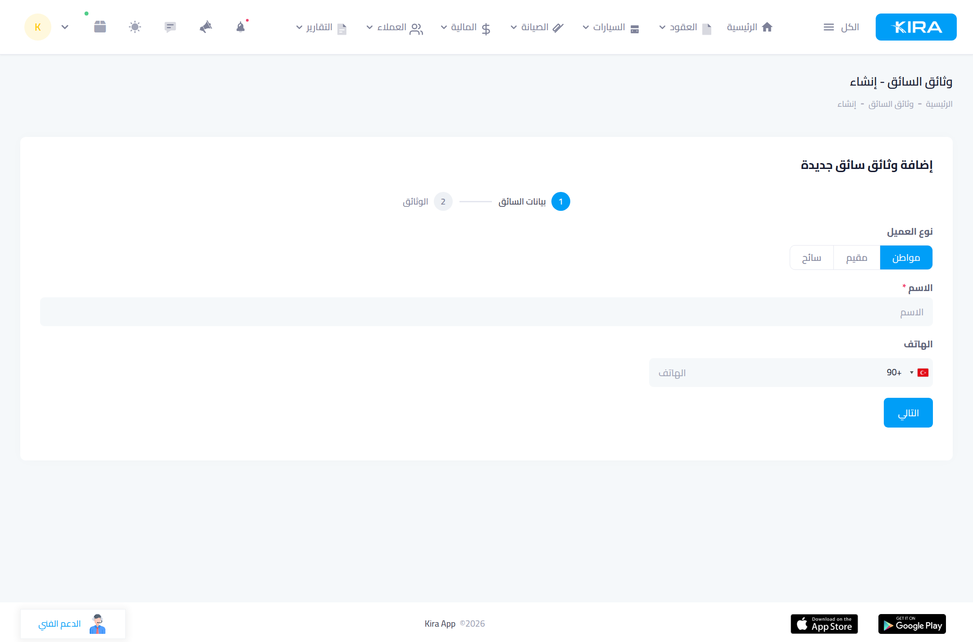
Task: Select step 1 بيانات السائق
Action: click(534, 201)
